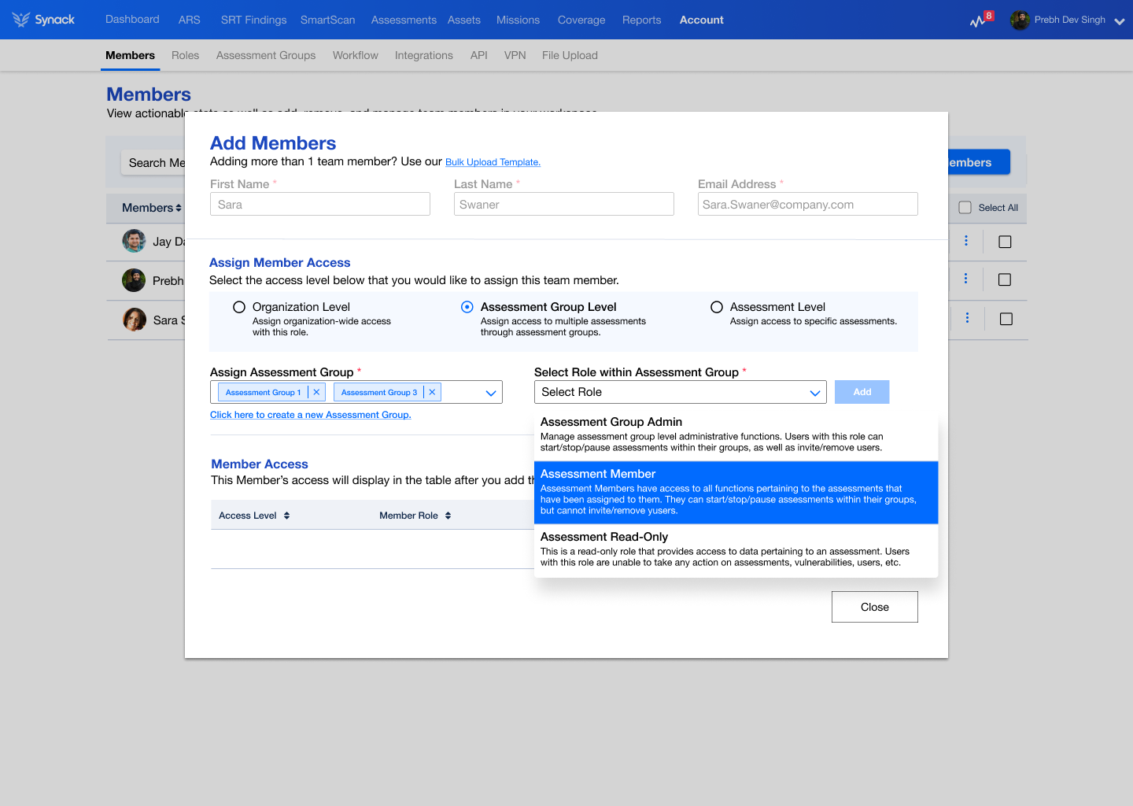Click Jay's member avatar
1133x806 pixels.
click(134, 241)
